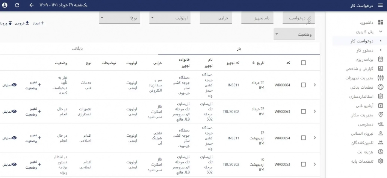
Task: Click the TBUS0502 cell of WR00063
Action: 231,112
